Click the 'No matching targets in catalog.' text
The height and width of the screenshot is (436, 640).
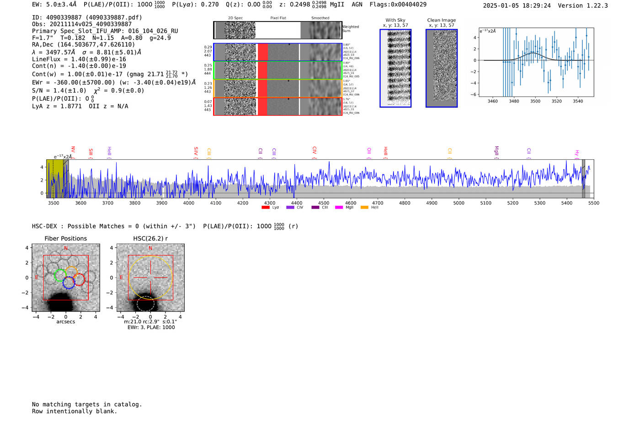pyautogui.click(x=87, y=404)
